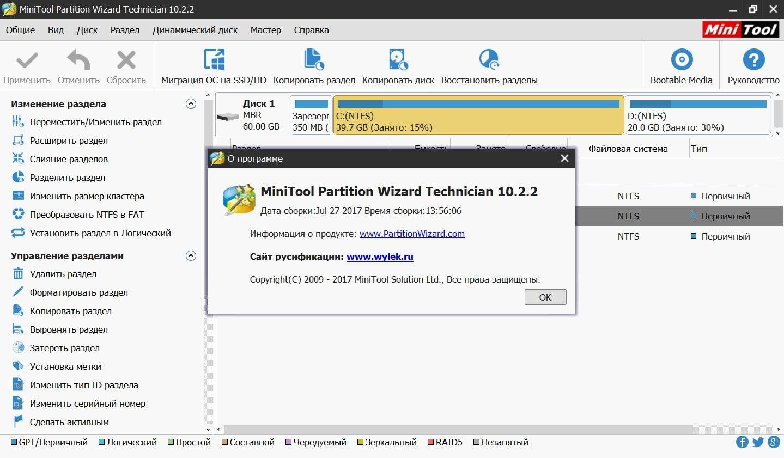The height and width of the screenshot is (458, 784).
Task: Select Диск 1 MBR 60.00 GB
Action: point(251,115)
